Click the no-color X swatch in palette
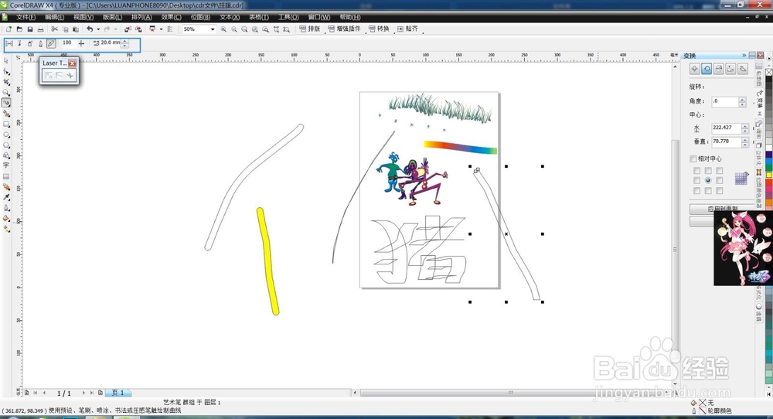The image size is (773, 419). click(768, 72)
